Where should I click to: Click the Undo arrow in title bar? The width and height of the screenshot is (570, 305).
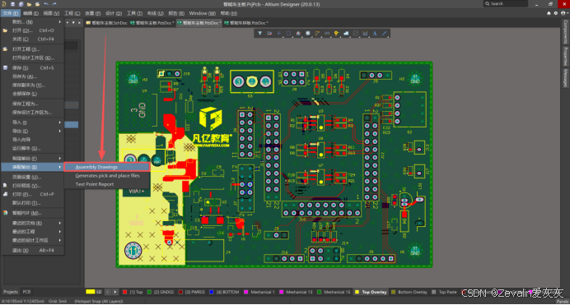click(x=46, y=4)
